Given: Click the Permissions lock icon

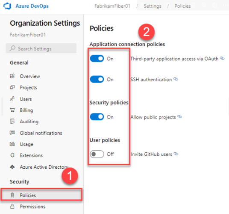Looking at the screenshot, I should coord(12,206).
